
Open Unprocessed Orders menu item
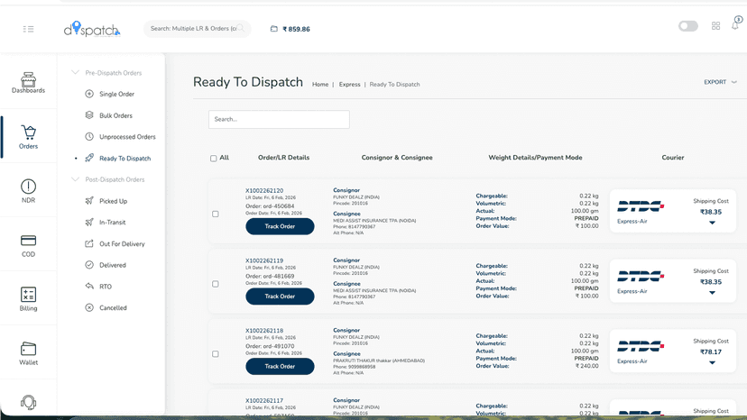127,137
